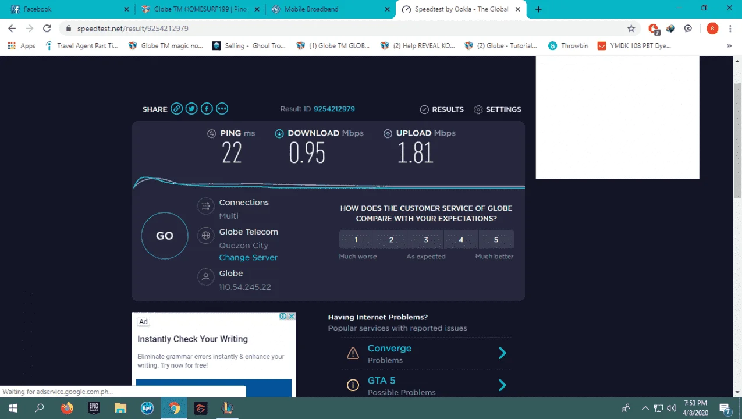Screen dimensions: 742x419
Task: Open the HP app from taskbar
Action: 147,408
